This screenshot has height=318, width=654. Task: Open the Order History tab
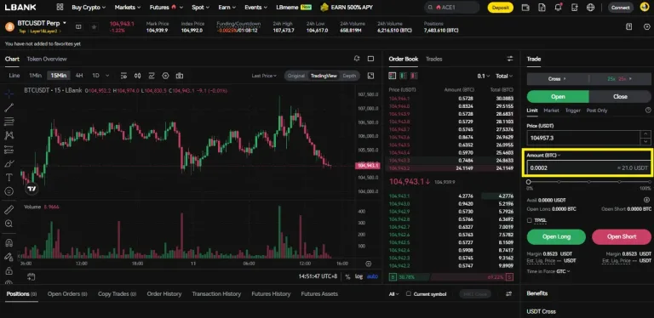click(x=163, y=294)
